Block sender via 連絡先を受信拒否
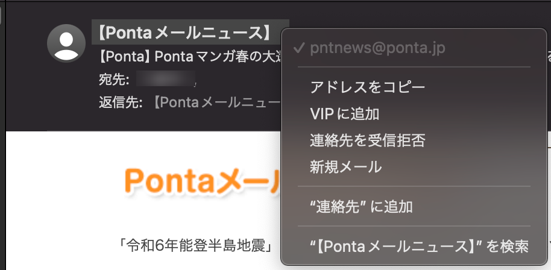 (x=367, y=140)
